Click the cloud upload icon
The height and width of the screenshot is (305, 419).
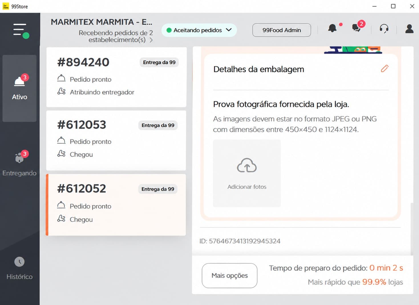click(x=247, y=165)
